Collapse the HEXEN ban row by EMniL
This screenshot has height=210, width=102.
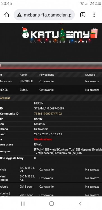(51, 90)
